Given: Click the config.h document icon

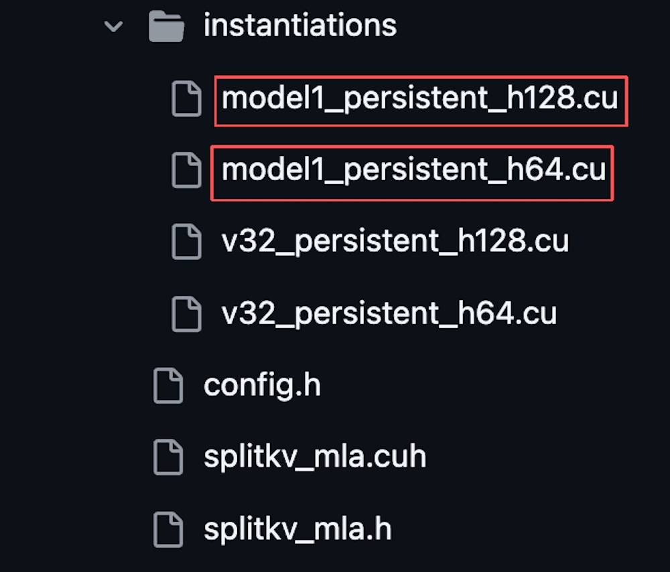Looking at the screenshot, I should pyautogui.click(x=167, y=385).
